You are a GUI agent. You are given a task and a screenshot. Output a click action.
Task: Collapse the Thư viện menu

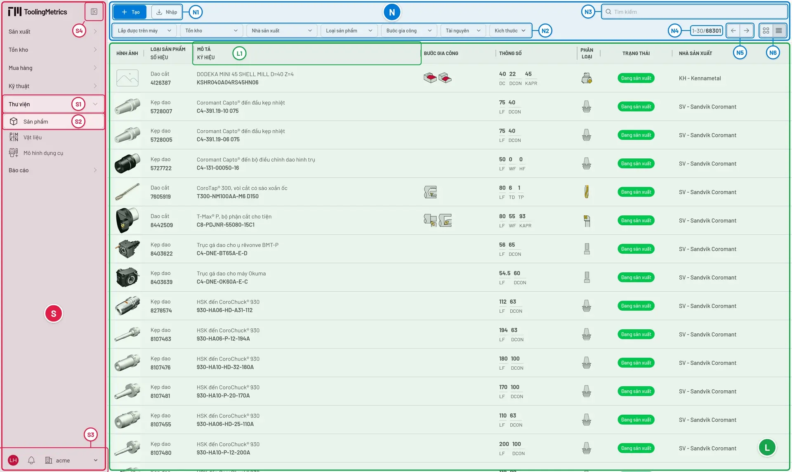click(53, 104)
